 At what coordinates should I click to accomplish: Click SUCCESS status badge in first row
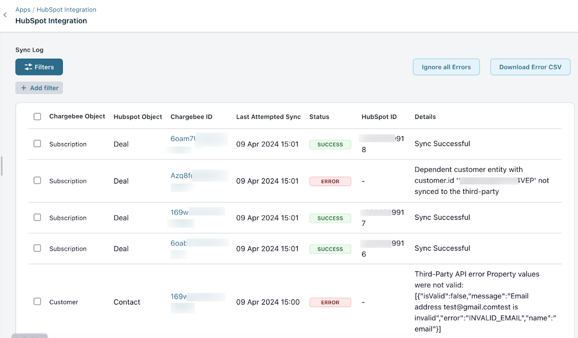[x=330, y=145]
